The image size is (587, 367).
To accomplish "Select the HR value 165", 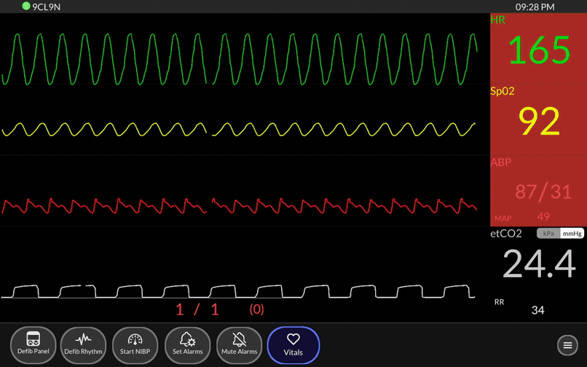I will point(539,50).
